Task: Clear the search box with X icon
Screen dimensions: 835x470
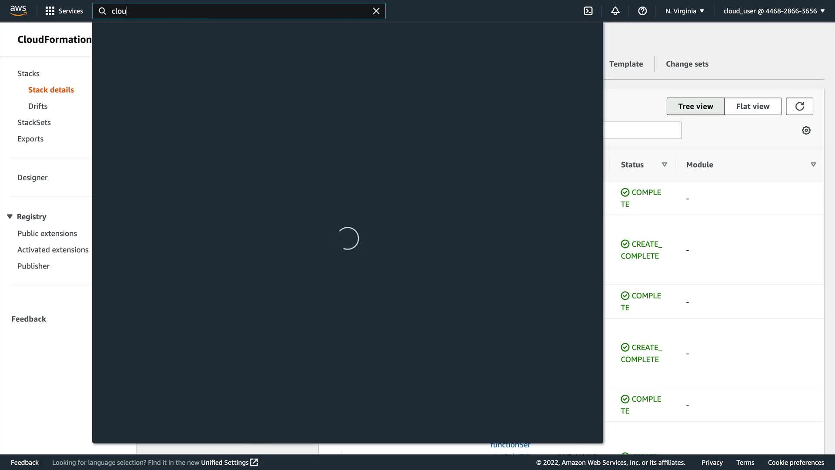Action: pyautogui.click(x=376, y=11)
